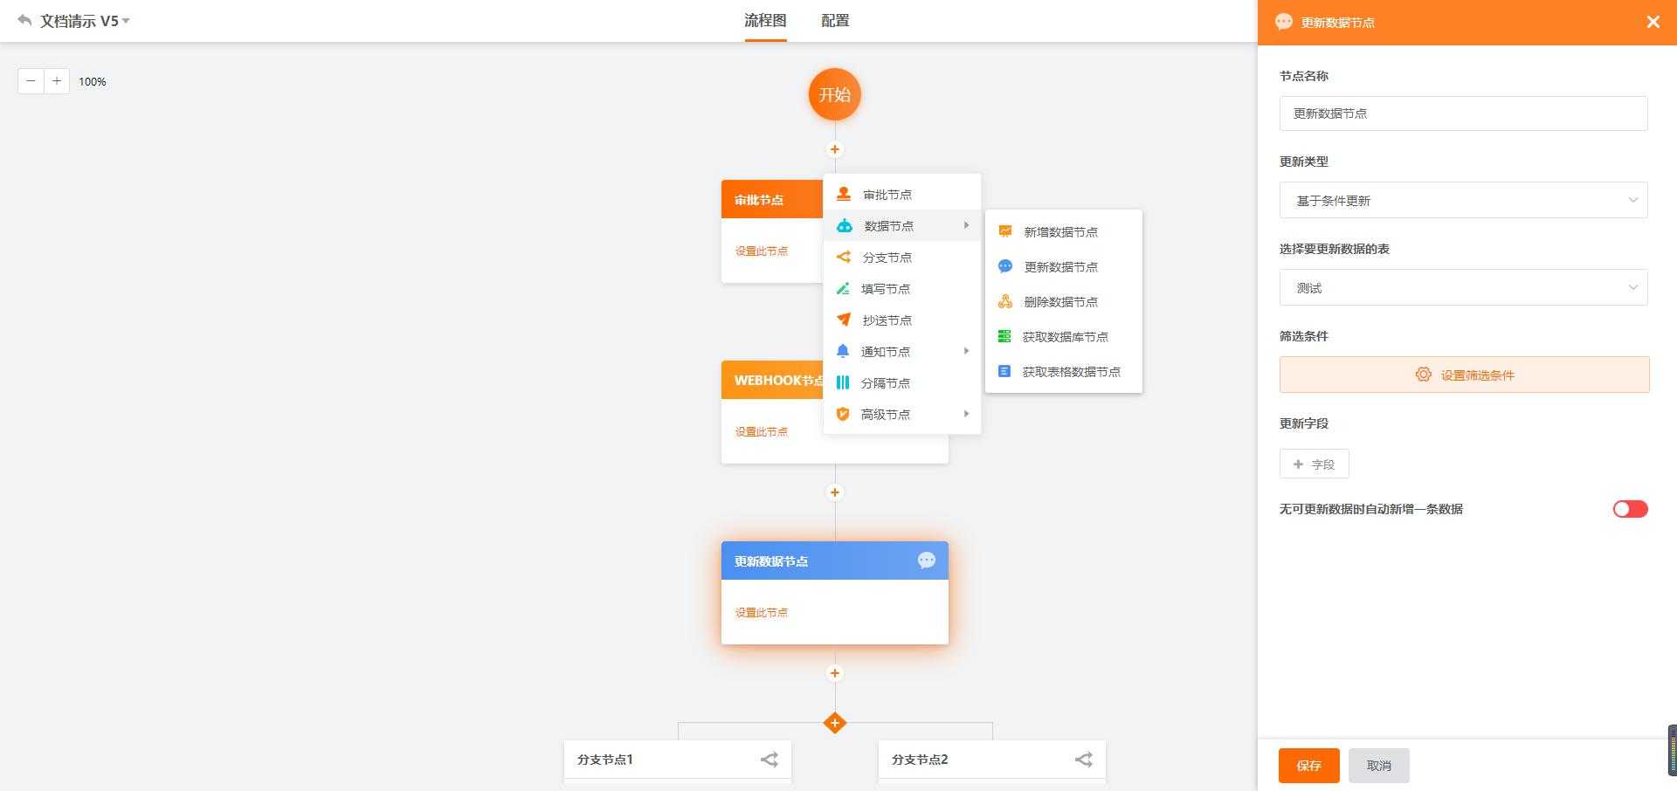This screenshot has width=1677, height=791.
Task: Select 审批节点 in the add-node menu
Action: (902, 195)
